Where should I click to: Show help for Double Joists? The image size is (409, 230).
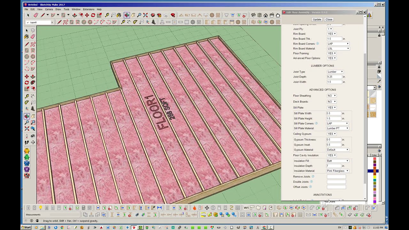tap(311, 181)
